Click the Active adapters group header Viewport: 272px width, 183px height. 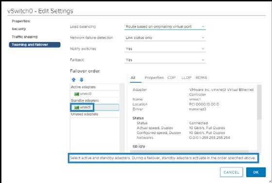point(95,87)
